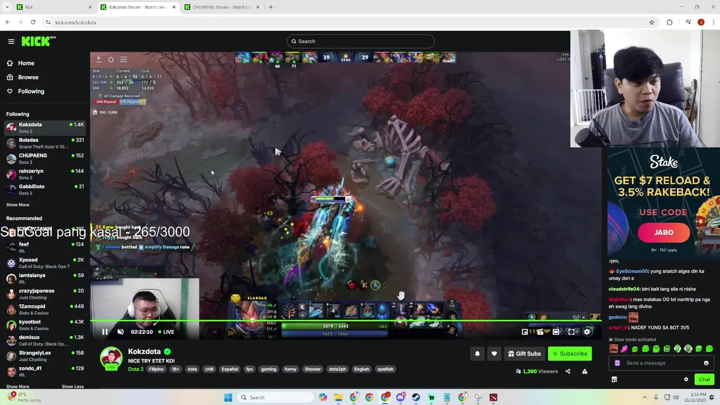720x405 pixels.
Task: Click the Stake JABO ad banner
Action: 664,202
